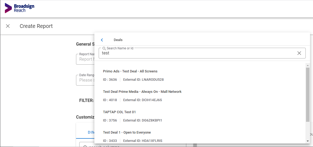313x147 pixels.
Task: Clear the search text with the X icon
Action: tap(299, 53)
